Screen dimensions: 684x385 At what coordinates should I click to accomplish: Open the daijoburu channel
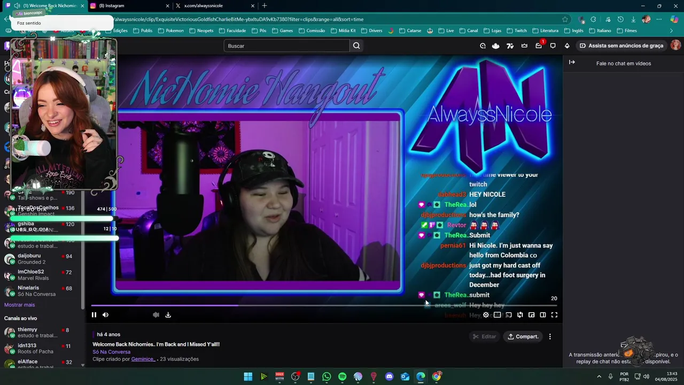click(42, 259)
